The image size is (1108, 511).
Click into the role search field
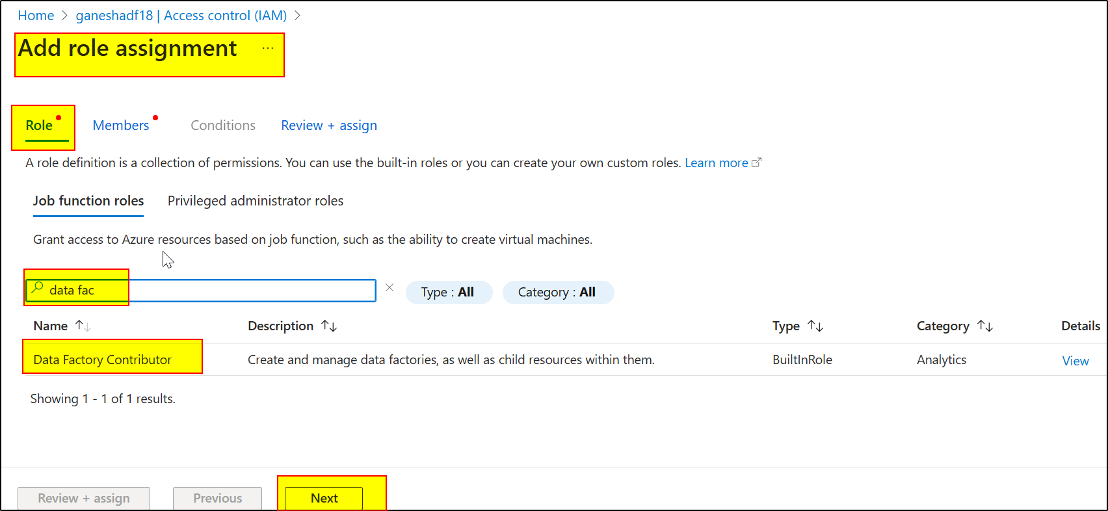[201, 290]
